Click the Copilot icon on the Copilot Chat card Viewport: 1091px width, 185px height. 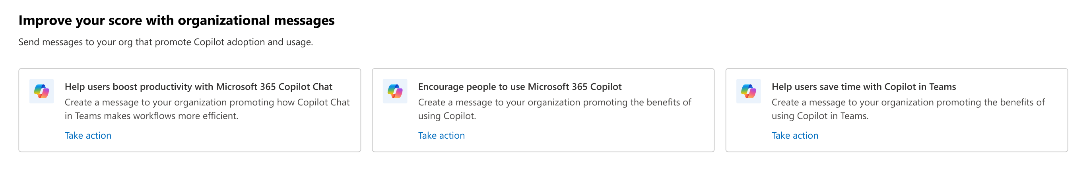[x=41, y=91]
